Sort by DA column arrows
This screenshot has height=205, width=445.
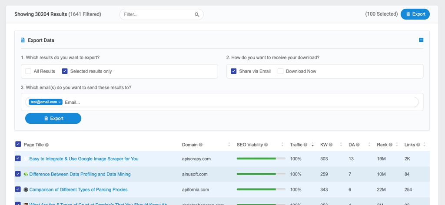point(369,145)
